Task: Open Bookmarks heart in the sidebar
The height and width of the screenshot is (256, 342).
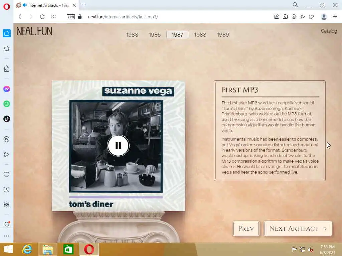Action: point(7,174)
